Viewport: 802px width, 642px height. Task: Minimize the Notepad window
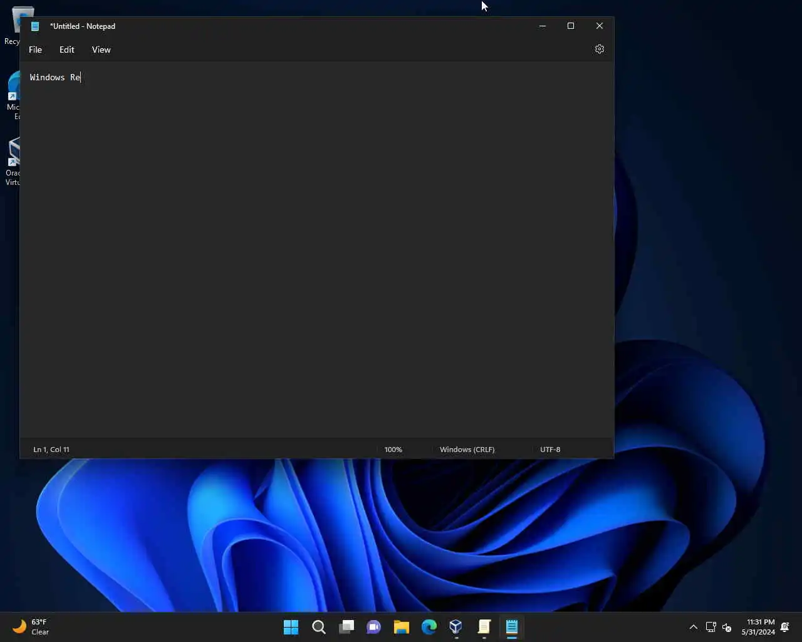coord(543,26)
